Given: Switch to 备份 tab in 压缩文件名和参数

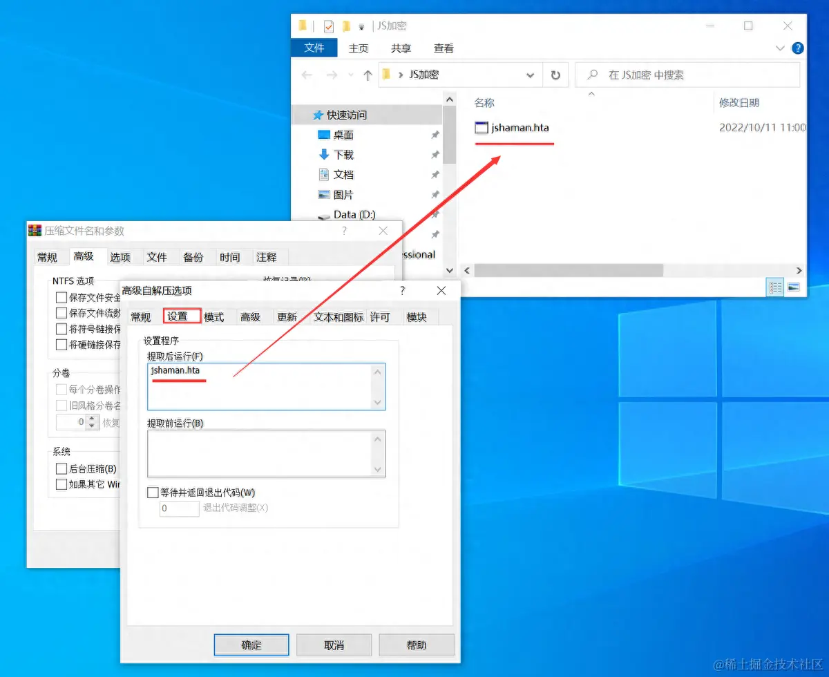Looking at the screenshot, I should 193,257.
